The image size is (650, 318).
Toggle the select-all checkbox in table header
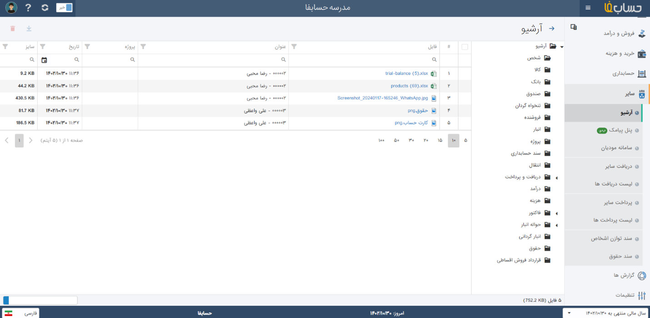coord(465,47)
